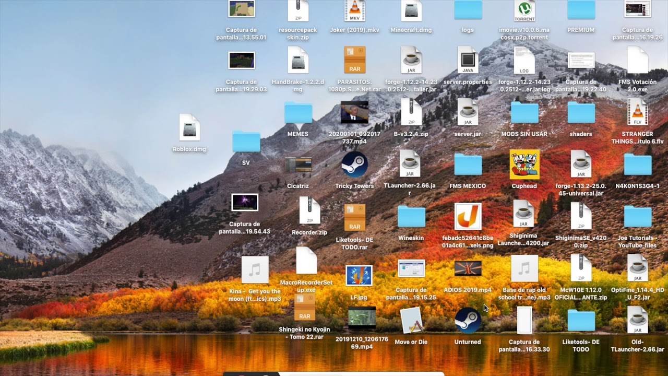The image size is (668, 376).
Task: Select the ShiginimaSE_v4200.zip archive
Action: point(581,216)
